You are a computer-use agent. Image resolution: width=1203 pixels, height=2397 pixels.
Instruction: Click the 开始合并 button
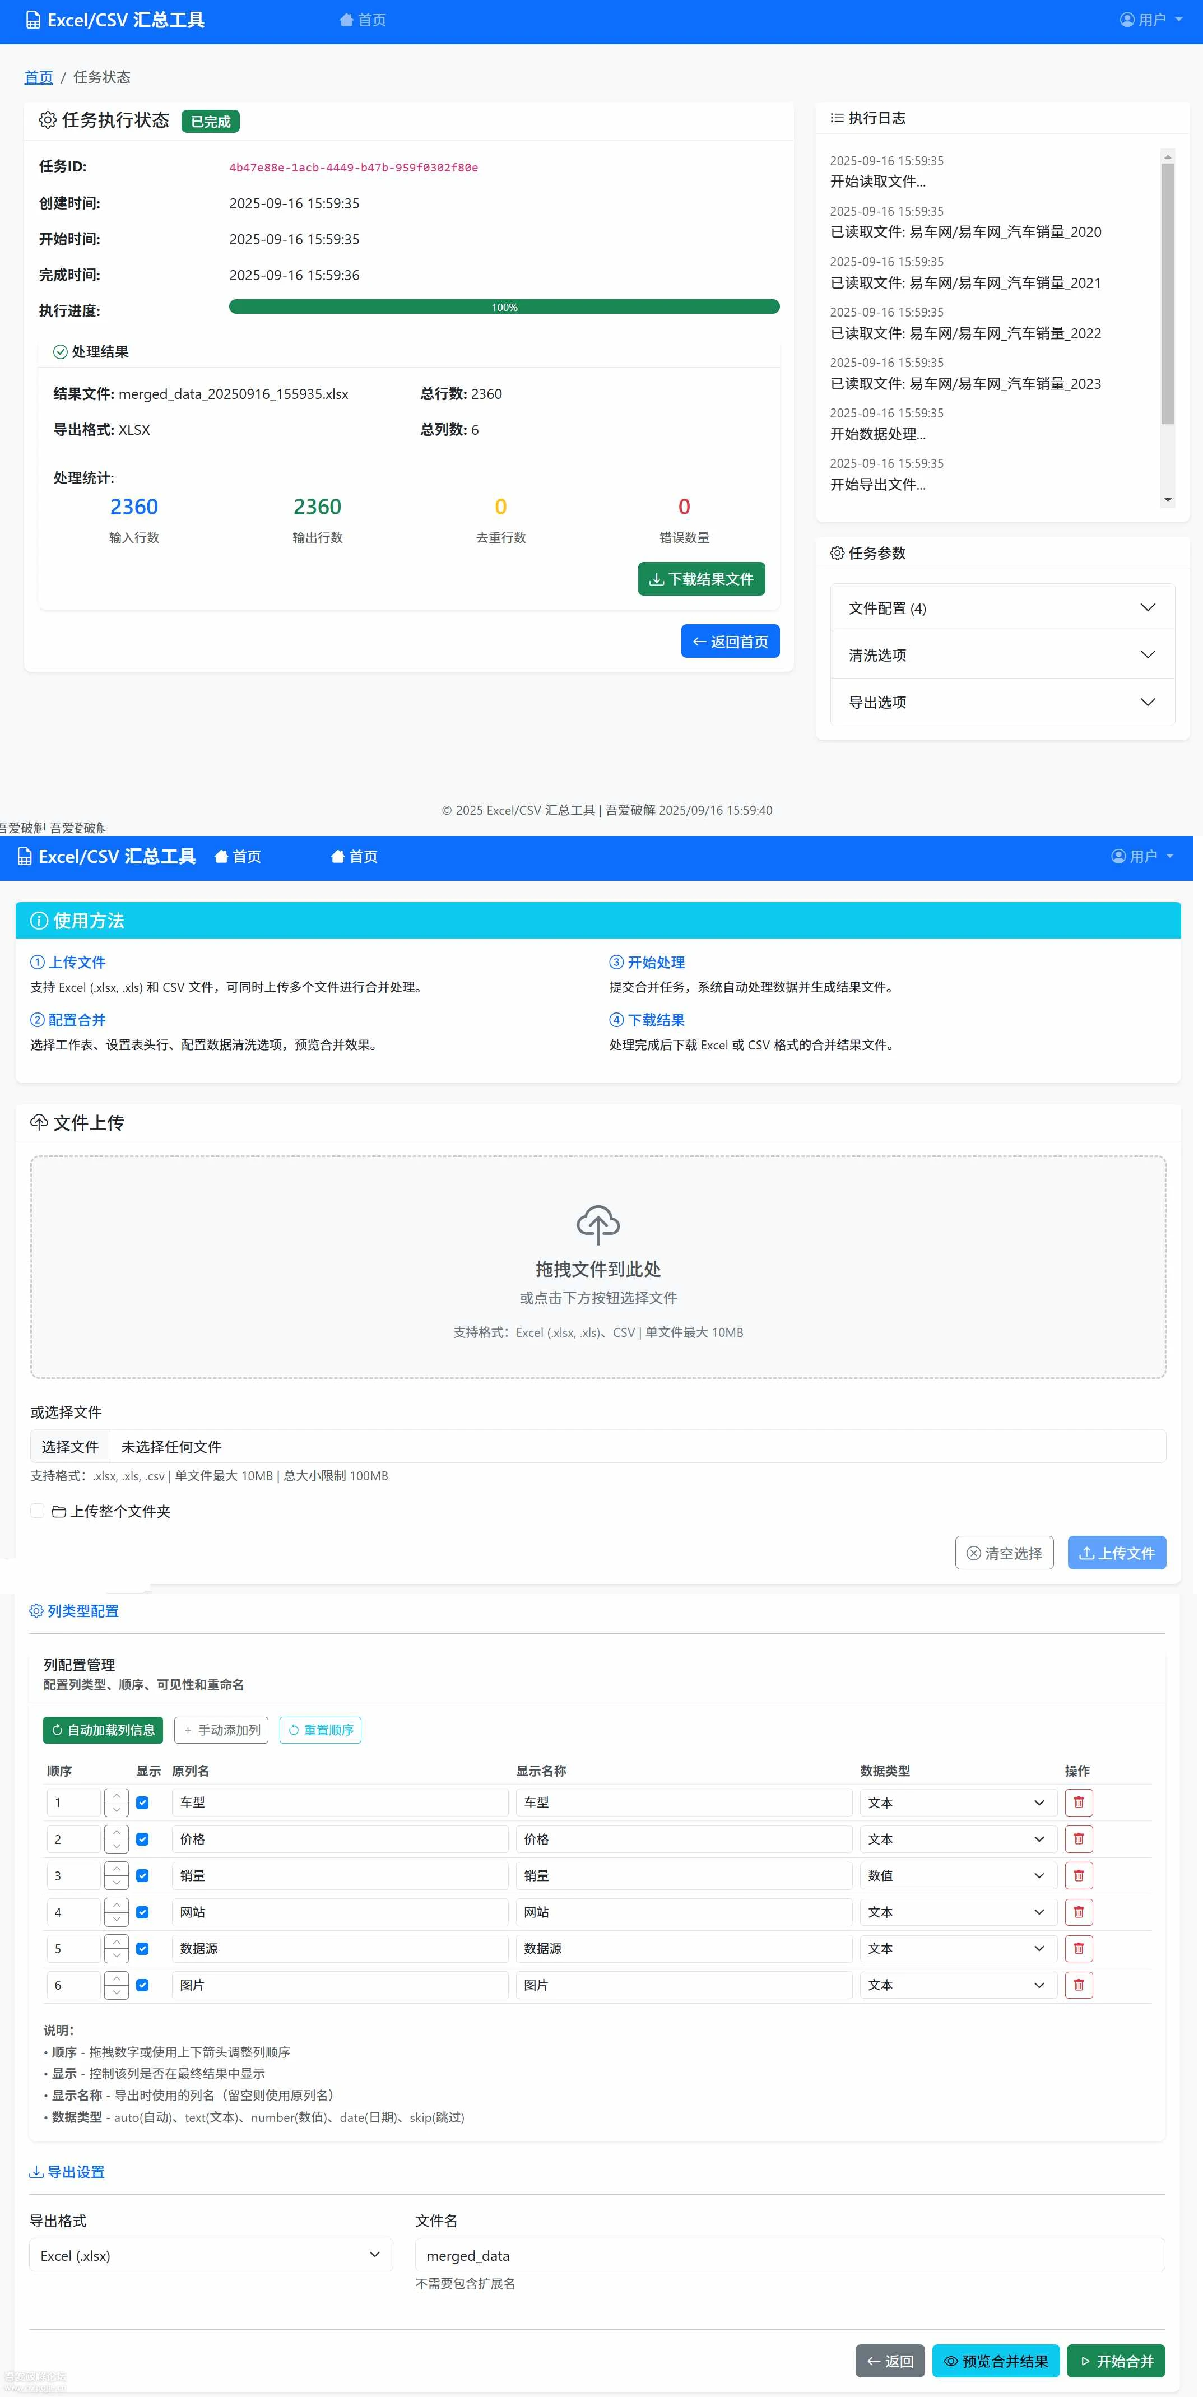pos(1116,2361)
